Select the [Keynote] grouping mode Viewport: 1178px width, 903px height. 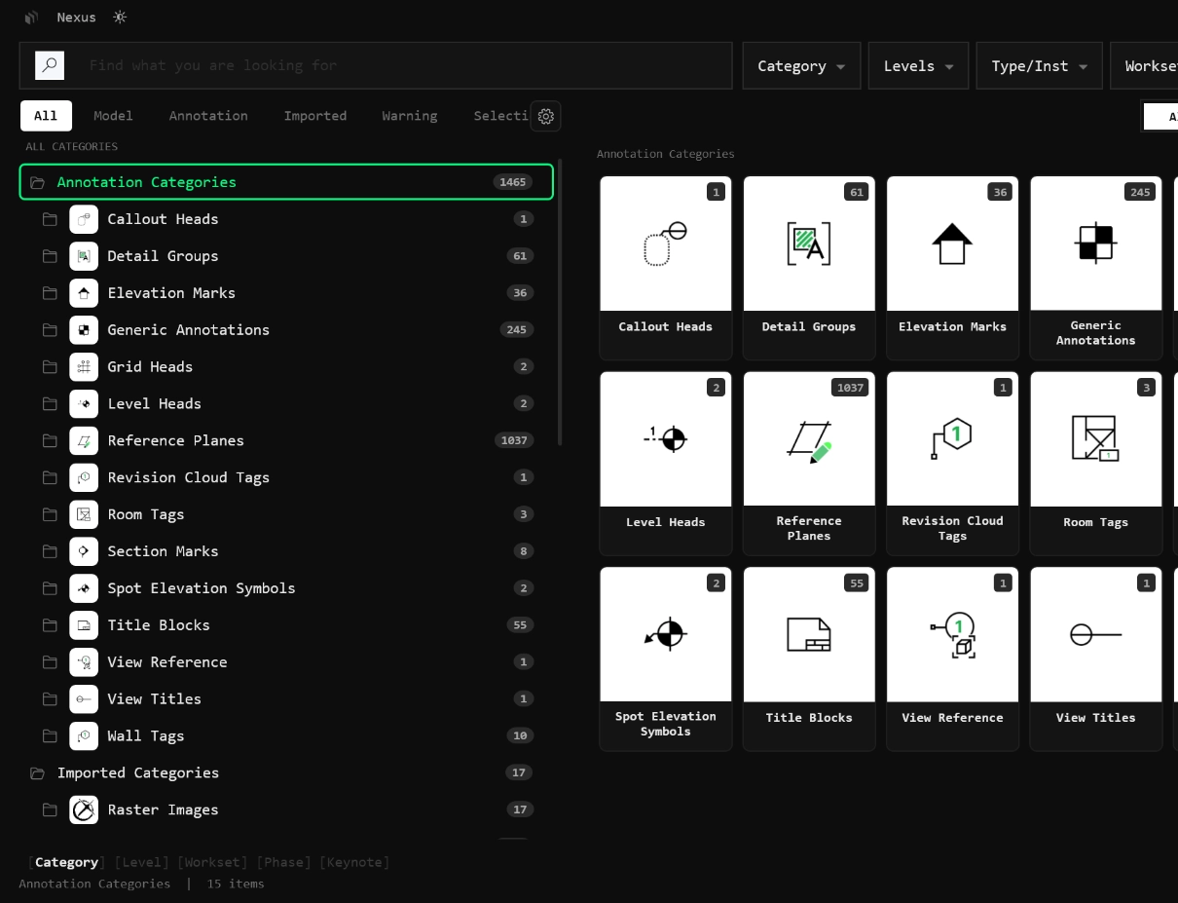click(x=354, y=862)
